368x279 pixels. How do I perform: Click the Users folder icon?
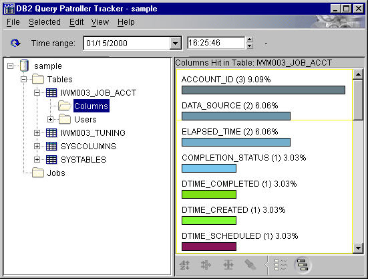tap(65, 119)
